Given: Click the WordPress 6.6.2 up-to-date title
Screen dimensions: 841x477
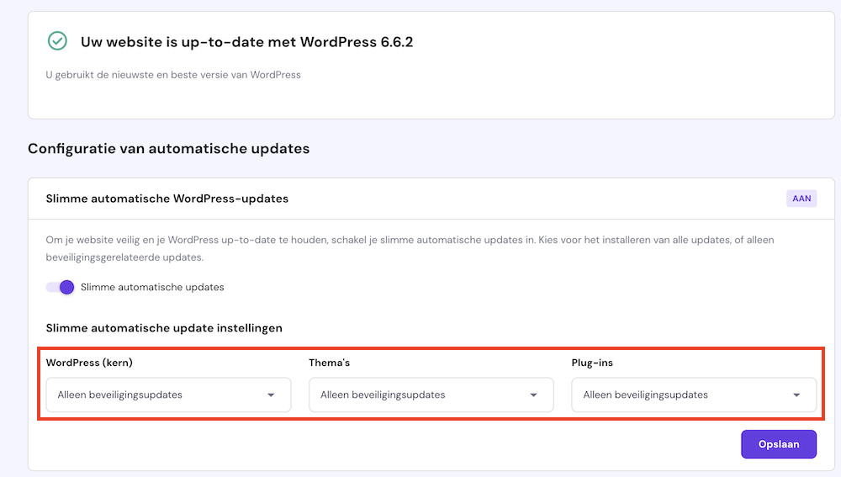Looking at the screenshot, I should click(246, 41).
